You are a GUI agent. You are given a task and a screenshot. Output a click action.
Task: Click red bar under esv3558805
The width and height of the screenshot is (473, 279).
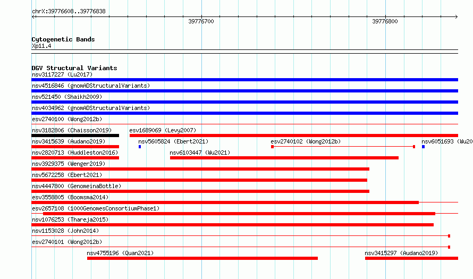pos(225,202)
